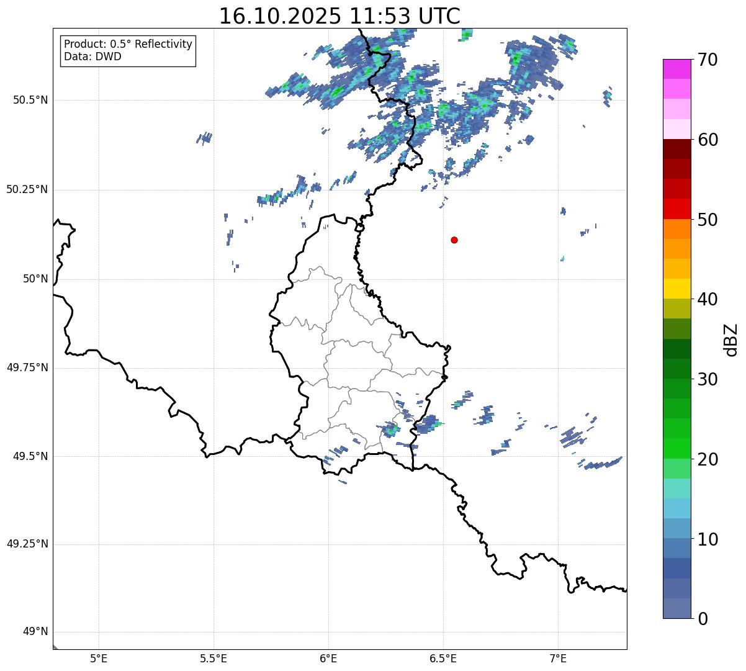The image size is (746, 671).
Task: Click the 49°N latitude label
Action: 35,632
